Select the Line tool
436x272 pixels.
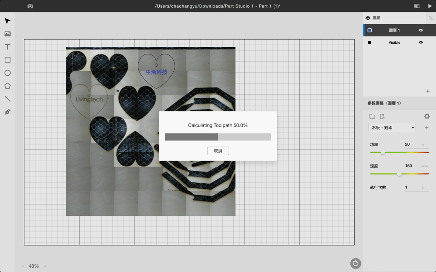7,99
